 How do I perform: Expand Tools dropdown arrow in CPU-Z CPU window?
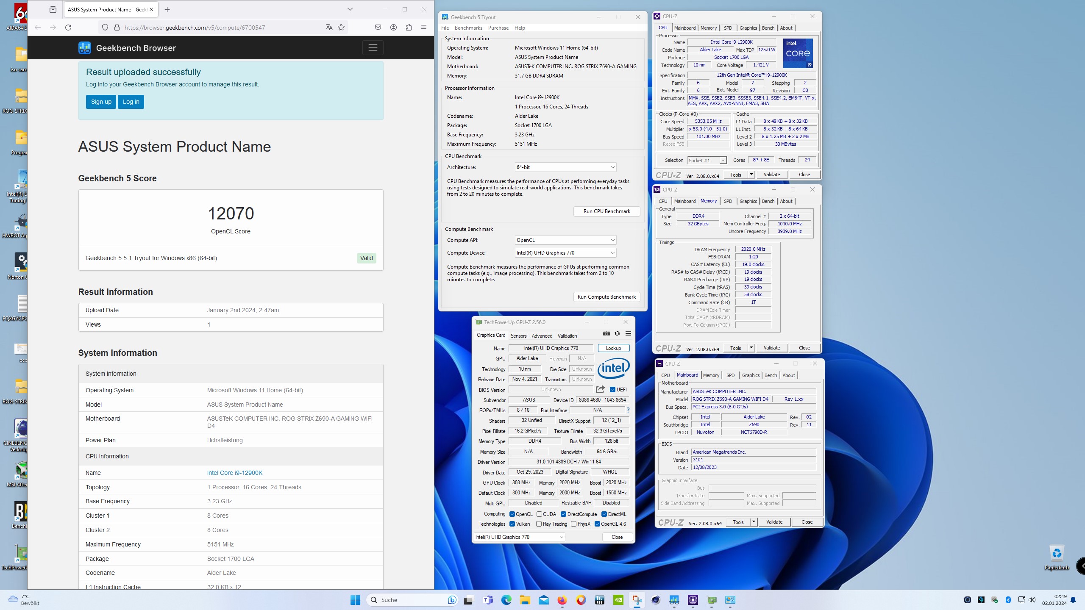(751, 174)
